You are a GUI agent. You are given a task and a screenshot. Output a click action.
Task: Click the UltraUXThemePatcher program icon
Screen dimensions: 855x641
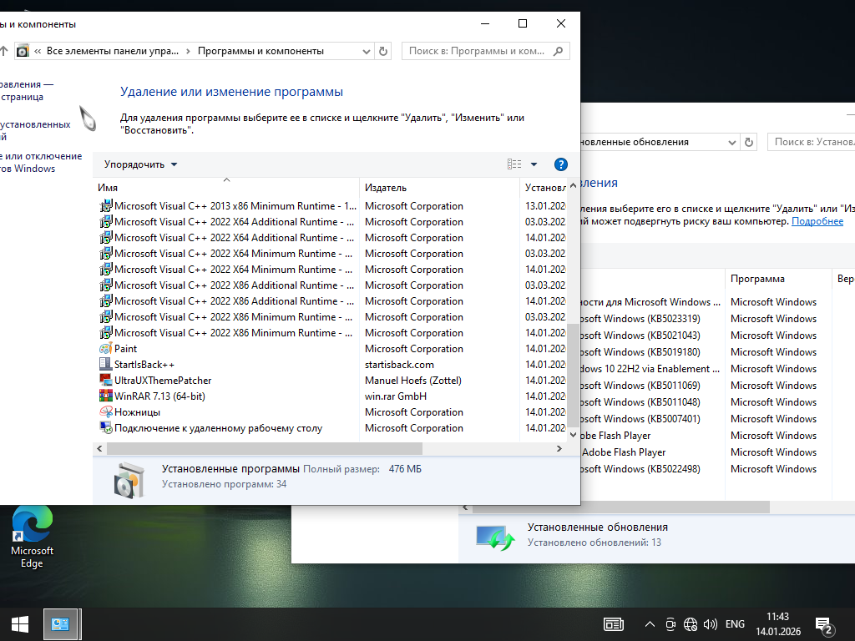click(x=105, y=381)
